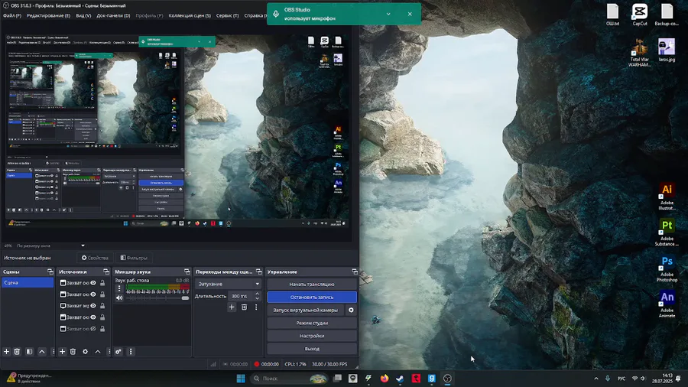This screenshot has width=688, height=387.
Task: Toggle lock on topmost Захват окна source
Action: tap(102, 282)
